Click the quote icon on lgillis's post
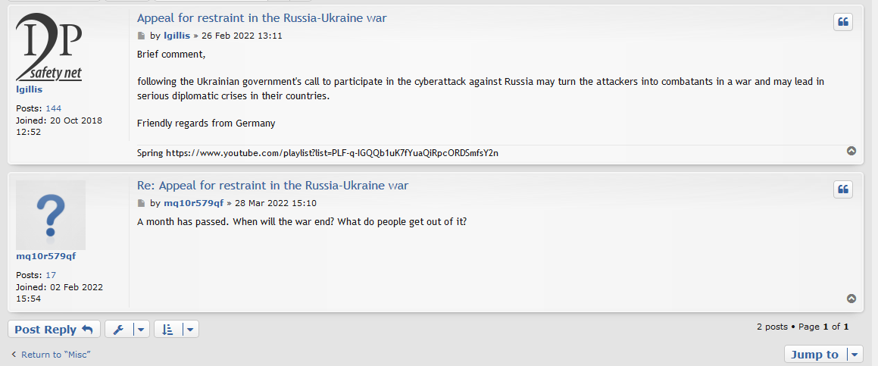Image resolution: width=878 pixels, height=366 pixels. [843, 22]
